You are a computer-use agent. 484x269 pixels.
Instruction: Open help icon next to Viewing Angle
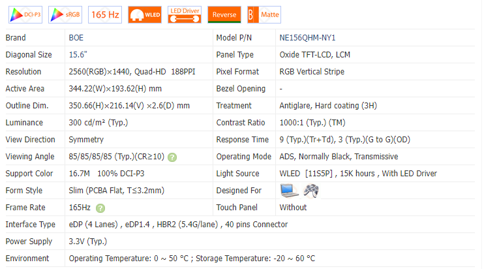tap(172, 157)
